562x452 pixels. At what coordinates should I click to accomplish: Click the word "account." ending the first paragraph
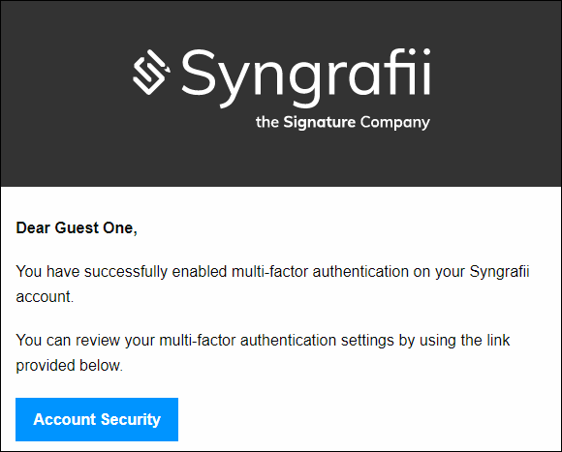(45, 297)
